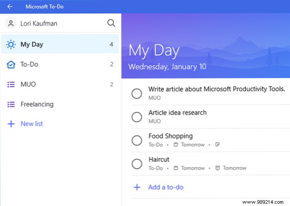Click the alarm reminder icon on Haircut
This screenshot has height=206, width=290.
pos(217,168)
